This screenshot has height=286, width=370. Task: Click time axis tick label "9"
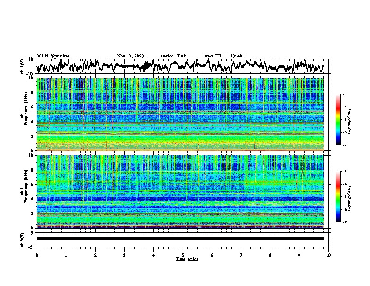pyautogui.click(x=299, y=255)
